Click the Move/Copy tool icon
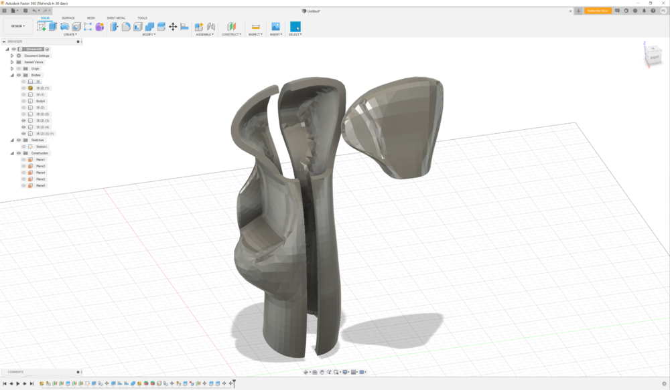The image size is (670, 390). point(173,27)
